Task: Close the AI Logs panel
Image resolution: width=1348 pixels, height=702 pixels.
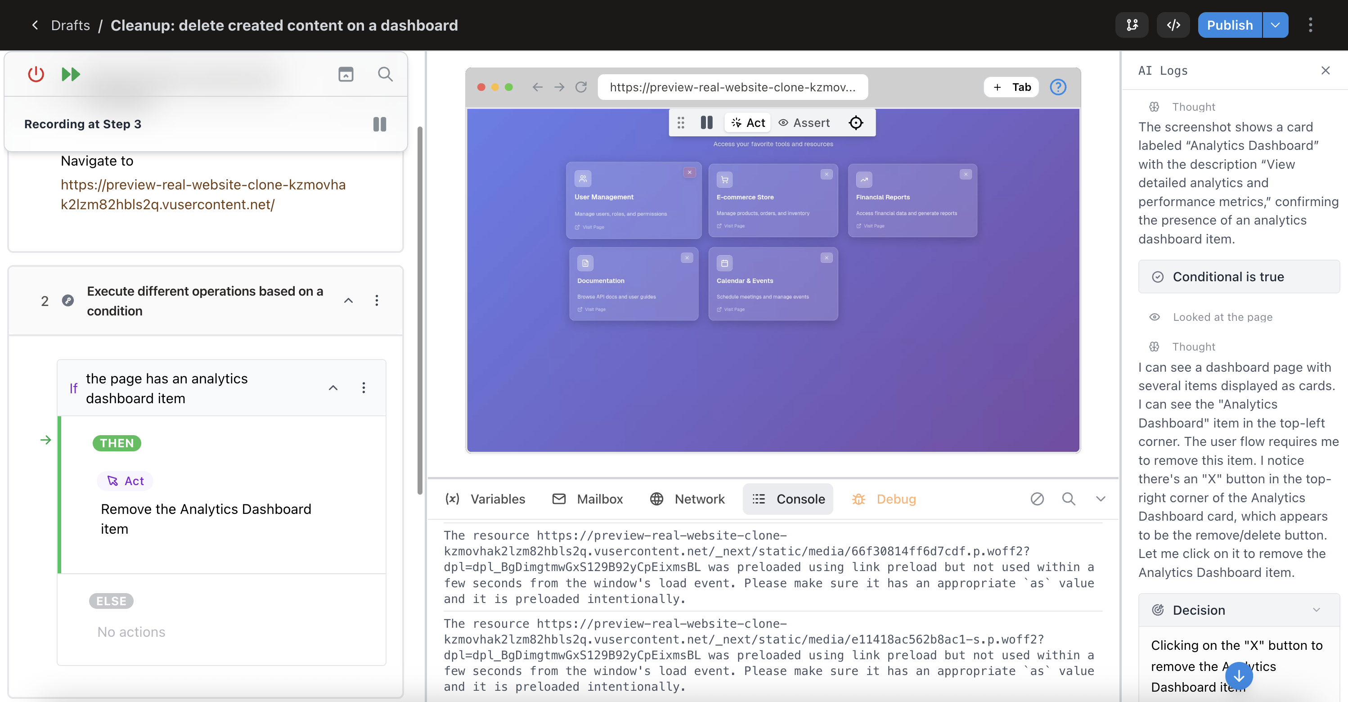Action: tap(1325, 70)
